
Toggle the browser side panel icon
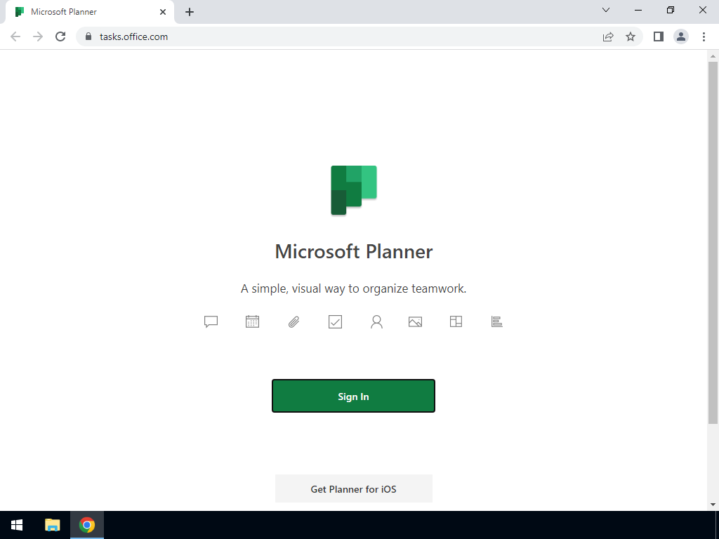(x=659, y=36)
